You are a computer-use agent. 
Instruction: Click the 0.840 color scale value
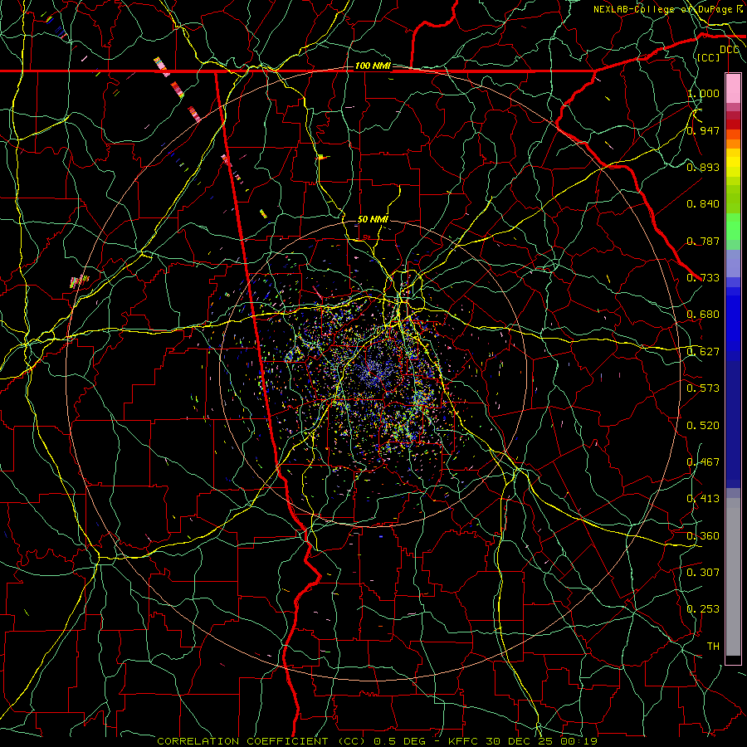click(703, 203)
